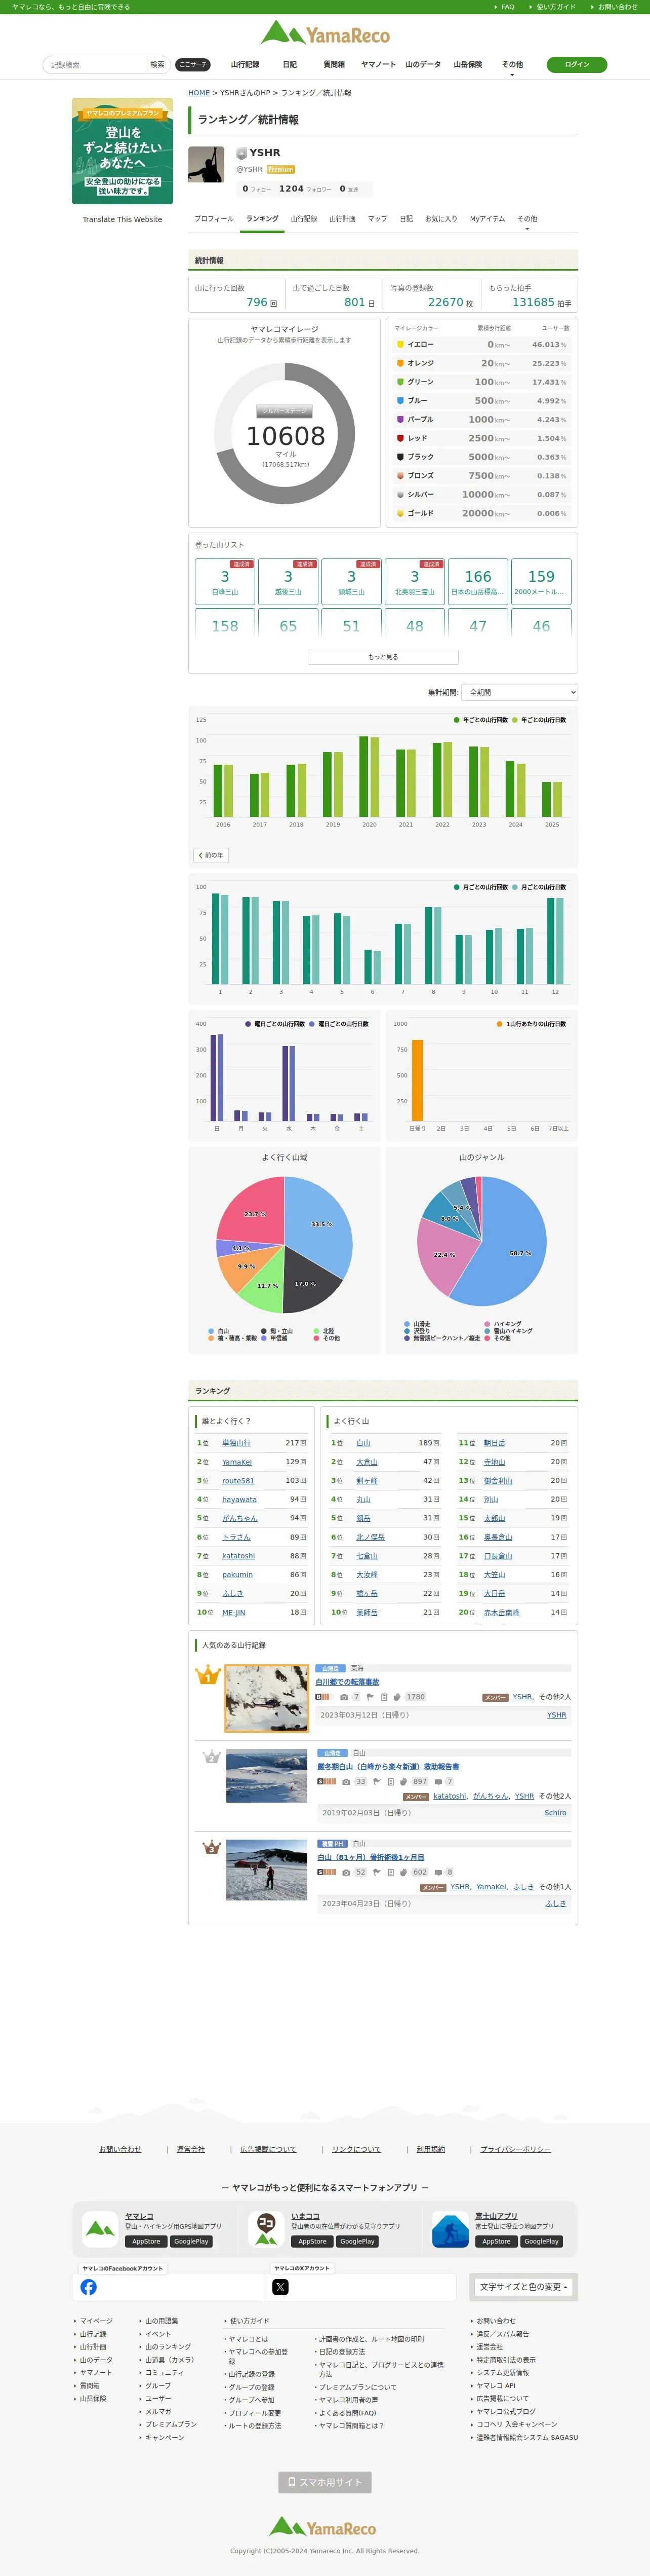Go to previous years with 前の年
The width and height of the screenshot is (650, 2576).
pyautogui.click(x=211, y=855)
